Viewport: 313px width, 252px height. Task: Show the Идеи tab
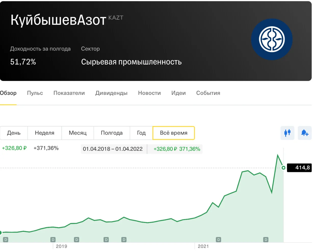178,93
